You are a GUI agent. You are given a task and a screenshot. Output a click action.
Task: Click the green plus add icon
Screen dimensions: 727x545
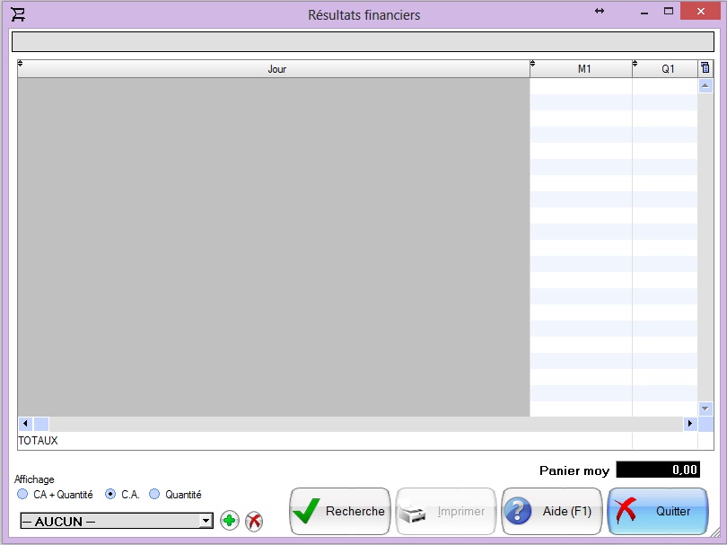229,521
